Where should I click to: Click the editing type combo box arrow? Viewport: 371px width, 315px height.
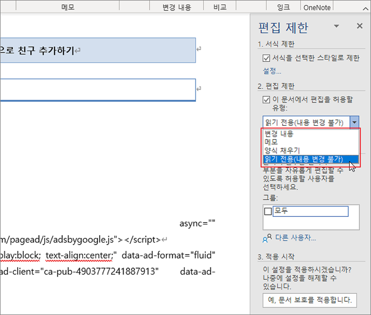point(354,122)
